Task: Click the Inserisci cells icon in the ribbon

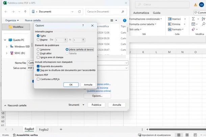Action: point(170,19)
